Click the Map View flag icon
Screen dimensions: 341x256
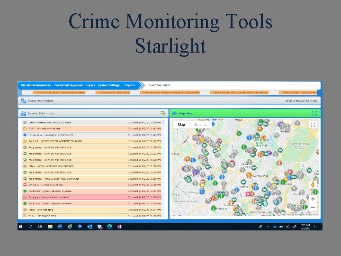click(175, 113)
